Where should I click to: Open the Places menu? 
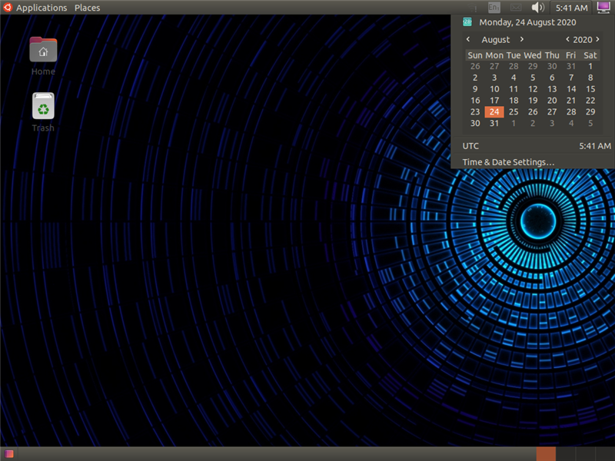(87, 8)
